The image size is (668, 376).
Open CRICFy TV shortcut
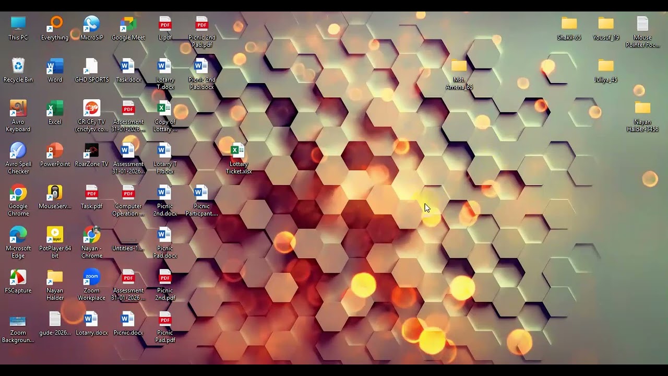tap(92, 116)
